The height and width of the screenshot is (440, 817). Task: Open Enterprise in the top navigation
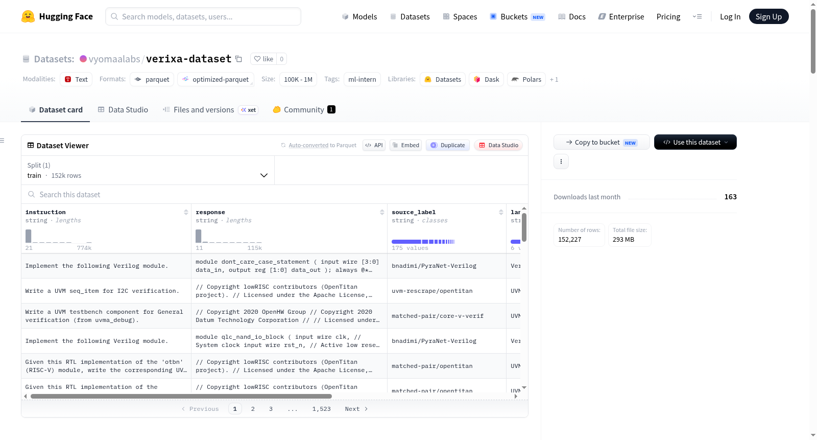click(x=621, y=16)
